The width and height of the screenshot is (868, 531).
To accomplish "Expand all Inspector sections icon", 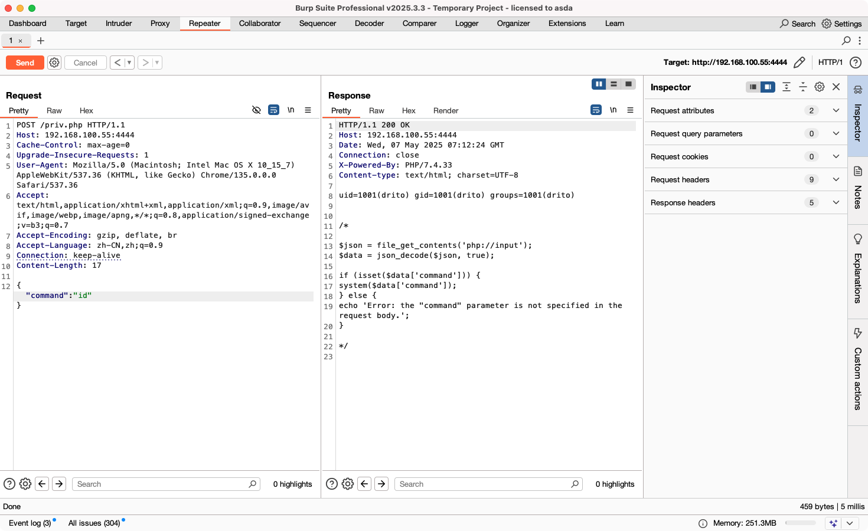I will [x=787, y=87].
